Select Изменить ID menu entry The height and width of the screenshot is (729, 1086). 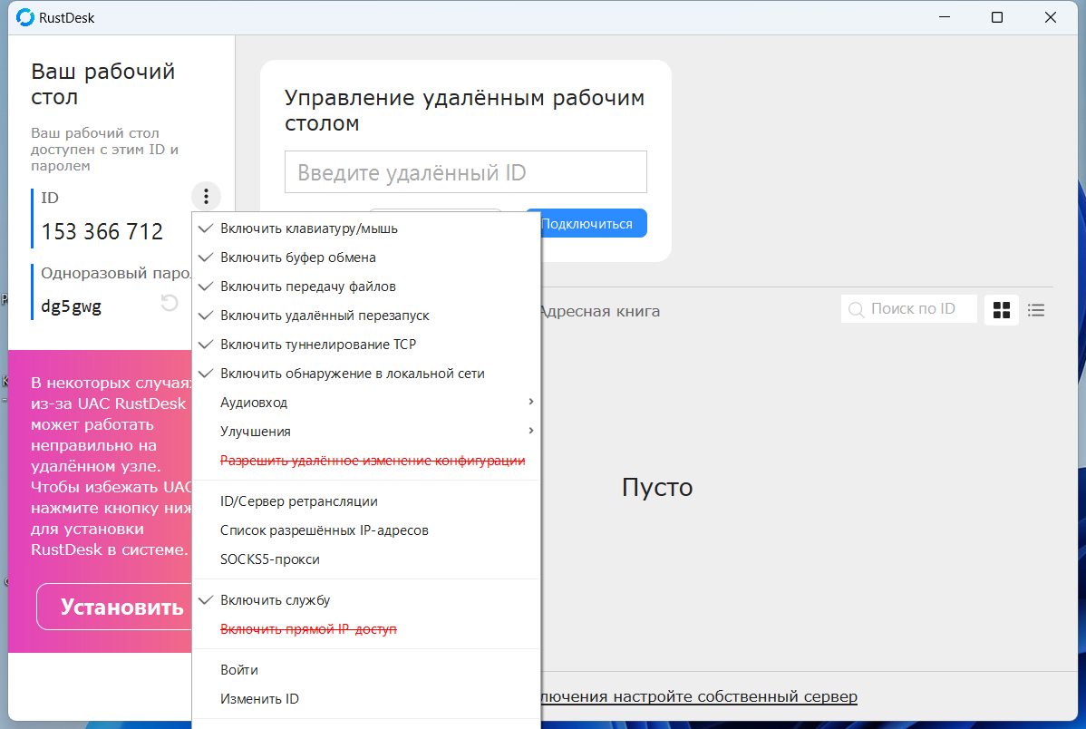point(365,699)
